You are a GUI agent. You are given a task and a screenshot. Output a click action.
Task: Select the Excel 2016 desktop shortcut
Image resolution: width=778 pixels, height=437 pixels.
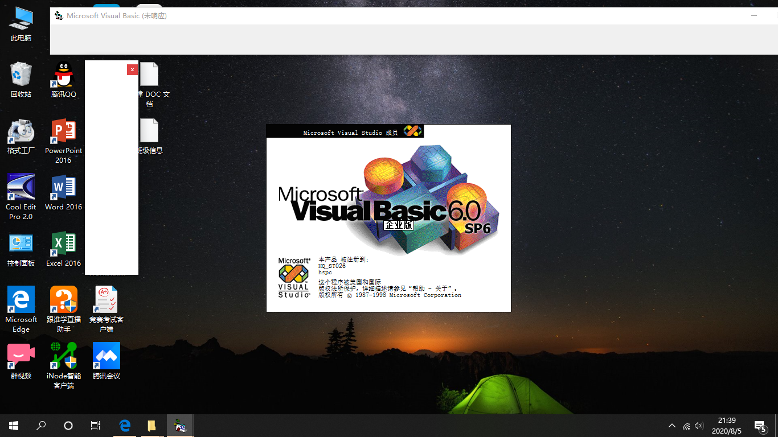(63, 249)
